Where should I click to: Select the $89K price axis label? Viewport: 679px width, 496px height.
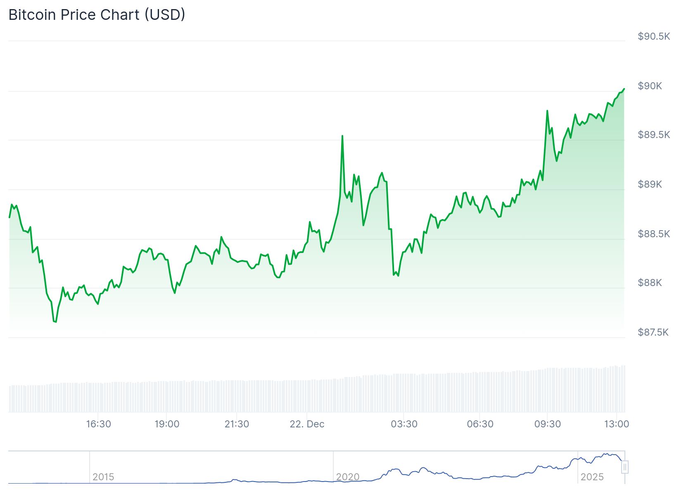[x=650, y=184]
